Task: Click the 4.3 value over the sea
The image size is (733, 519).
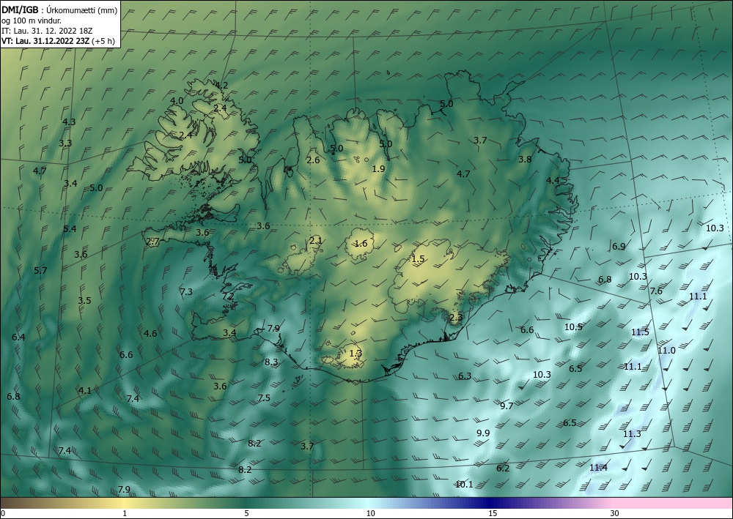Action: (69, 122)
